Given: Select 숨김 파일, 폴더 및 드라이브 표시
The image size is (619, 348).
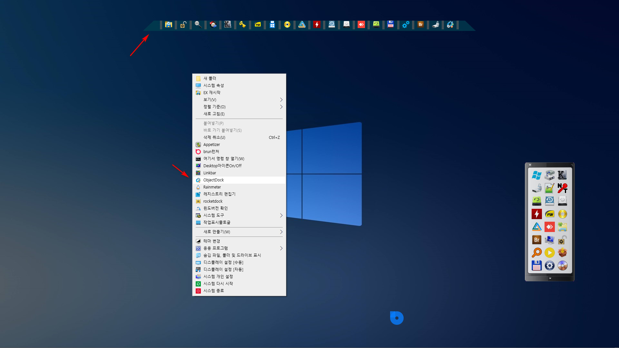Looking at the screenshot, I should point(239,255).
